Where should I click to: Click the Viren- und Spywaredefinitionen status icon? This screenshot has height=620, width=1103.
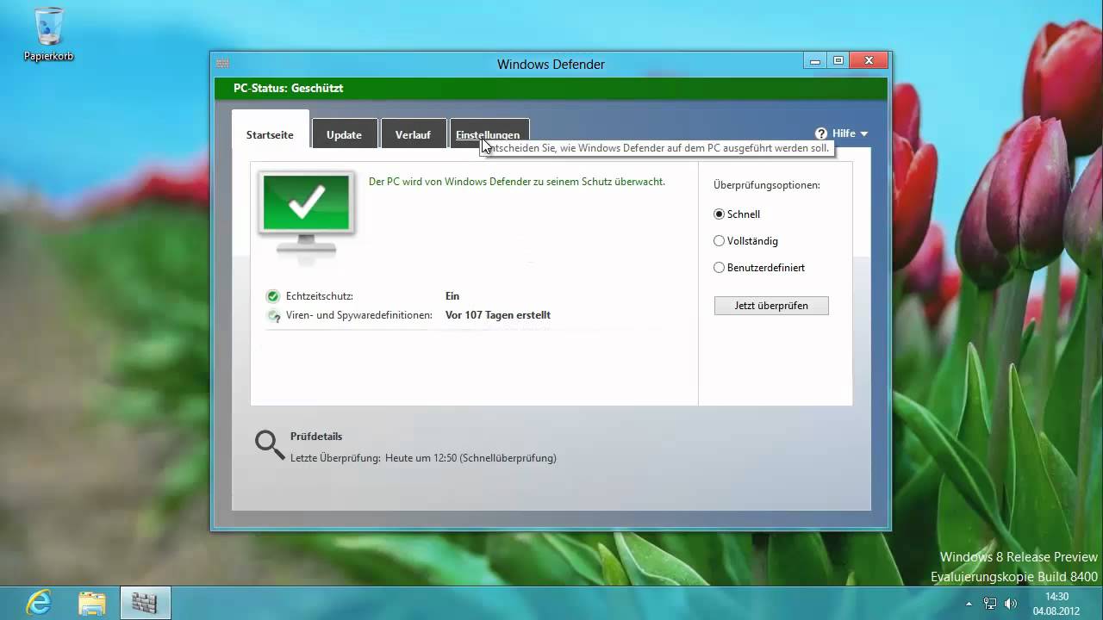(x=274, y=316)
